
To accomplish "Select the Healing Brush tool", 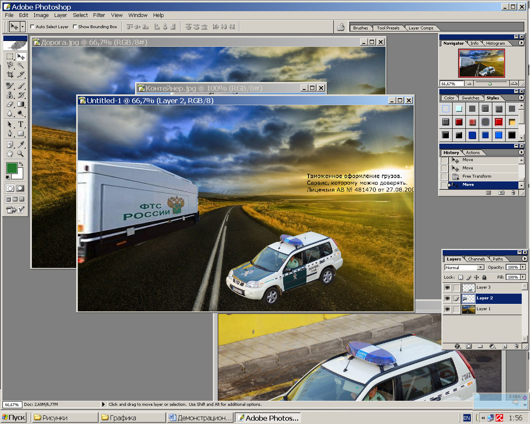I will tap(10, 86).
